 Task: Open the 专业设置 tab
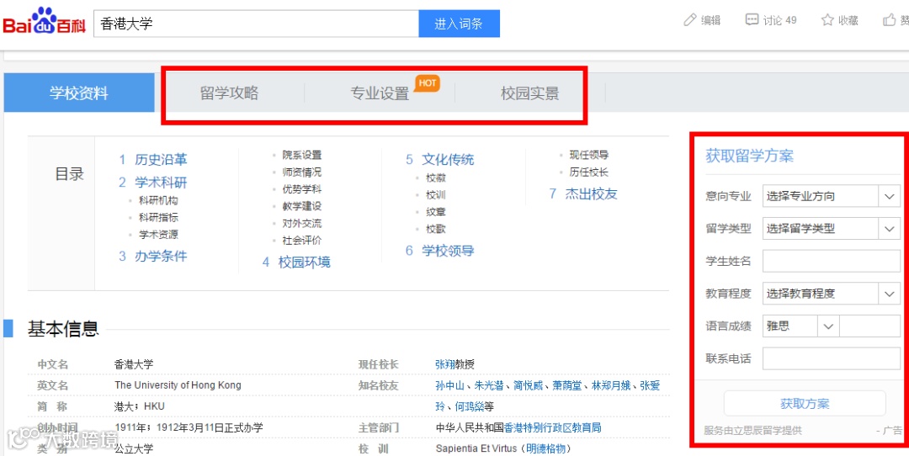coord(380,93)
